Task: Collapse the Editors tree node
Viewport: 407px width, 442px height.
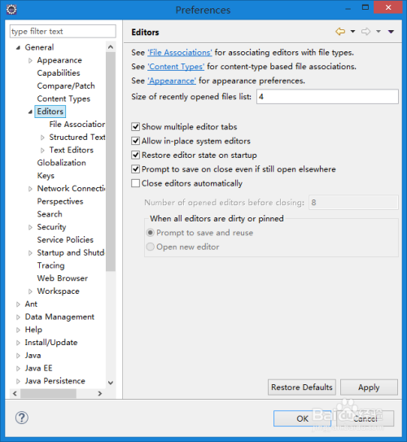Action: pyautogui.click(x=30, y=112)
